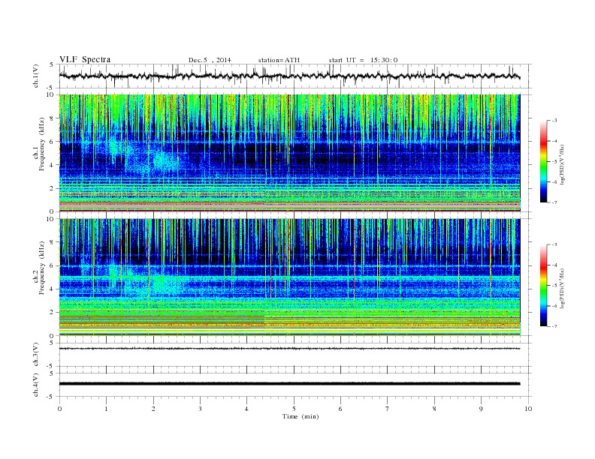The height and width of the screenshot is (459, 595).
Task: Click the '6' kHz tick on ch.2 frequency axis
Action: tap(53, 265)
